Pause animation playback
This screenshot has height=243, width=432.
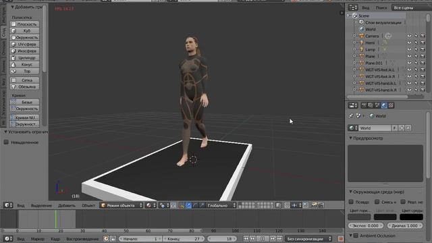click(263, 238)
